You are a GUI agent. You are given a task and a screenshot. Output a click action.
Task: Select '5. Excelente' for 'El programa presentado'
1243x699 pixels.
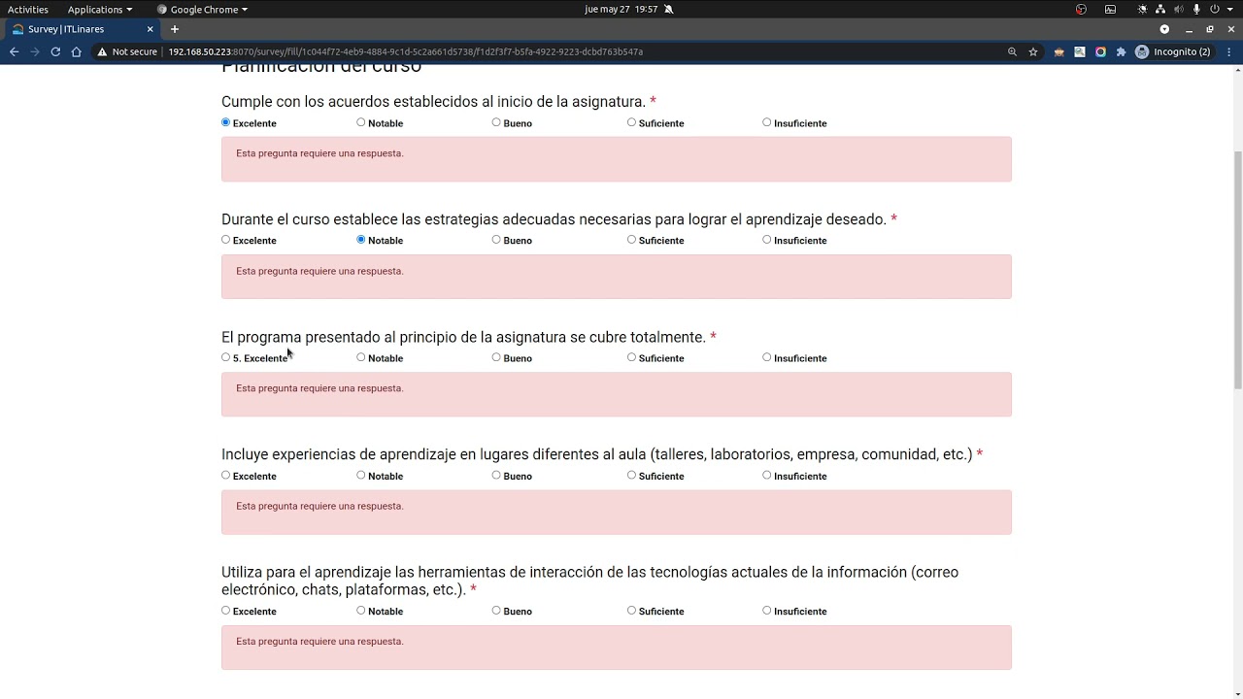[226, 357]
